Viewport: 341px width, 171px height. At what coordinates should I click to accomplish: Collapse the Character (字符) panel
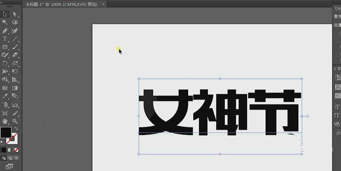point(335,69)
